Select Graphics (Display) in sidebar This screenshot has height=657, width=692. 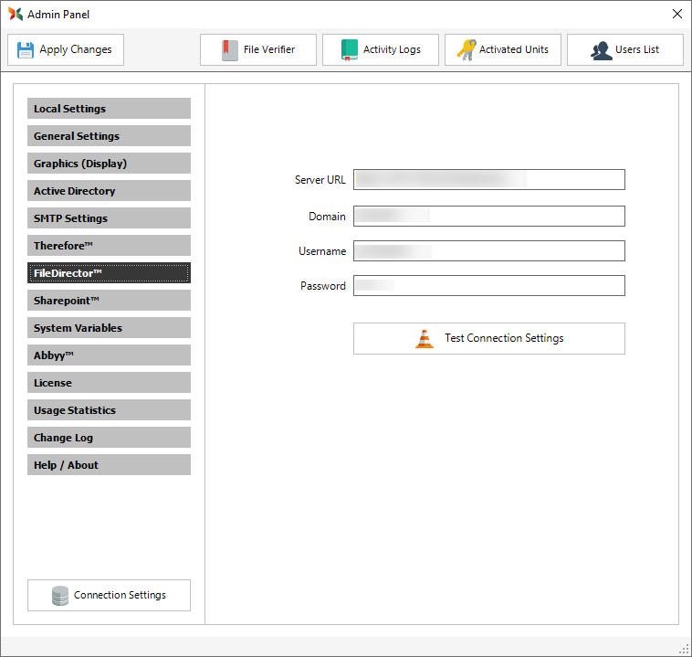(x=109, y=164)
